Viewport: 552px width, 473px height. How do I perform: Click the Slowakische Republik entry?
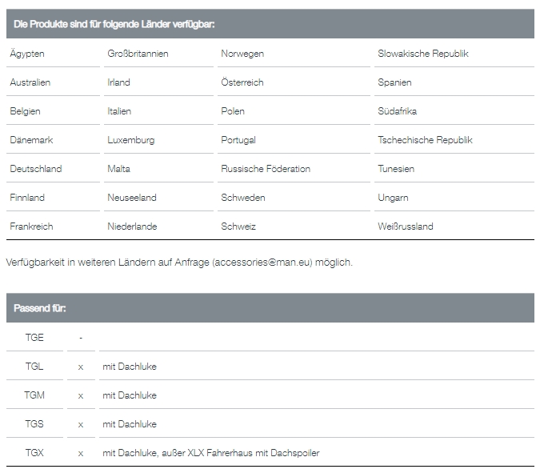point(423,54)
